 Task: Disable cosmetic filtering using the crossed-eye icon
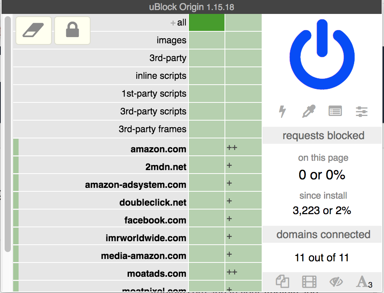point(335,282)
